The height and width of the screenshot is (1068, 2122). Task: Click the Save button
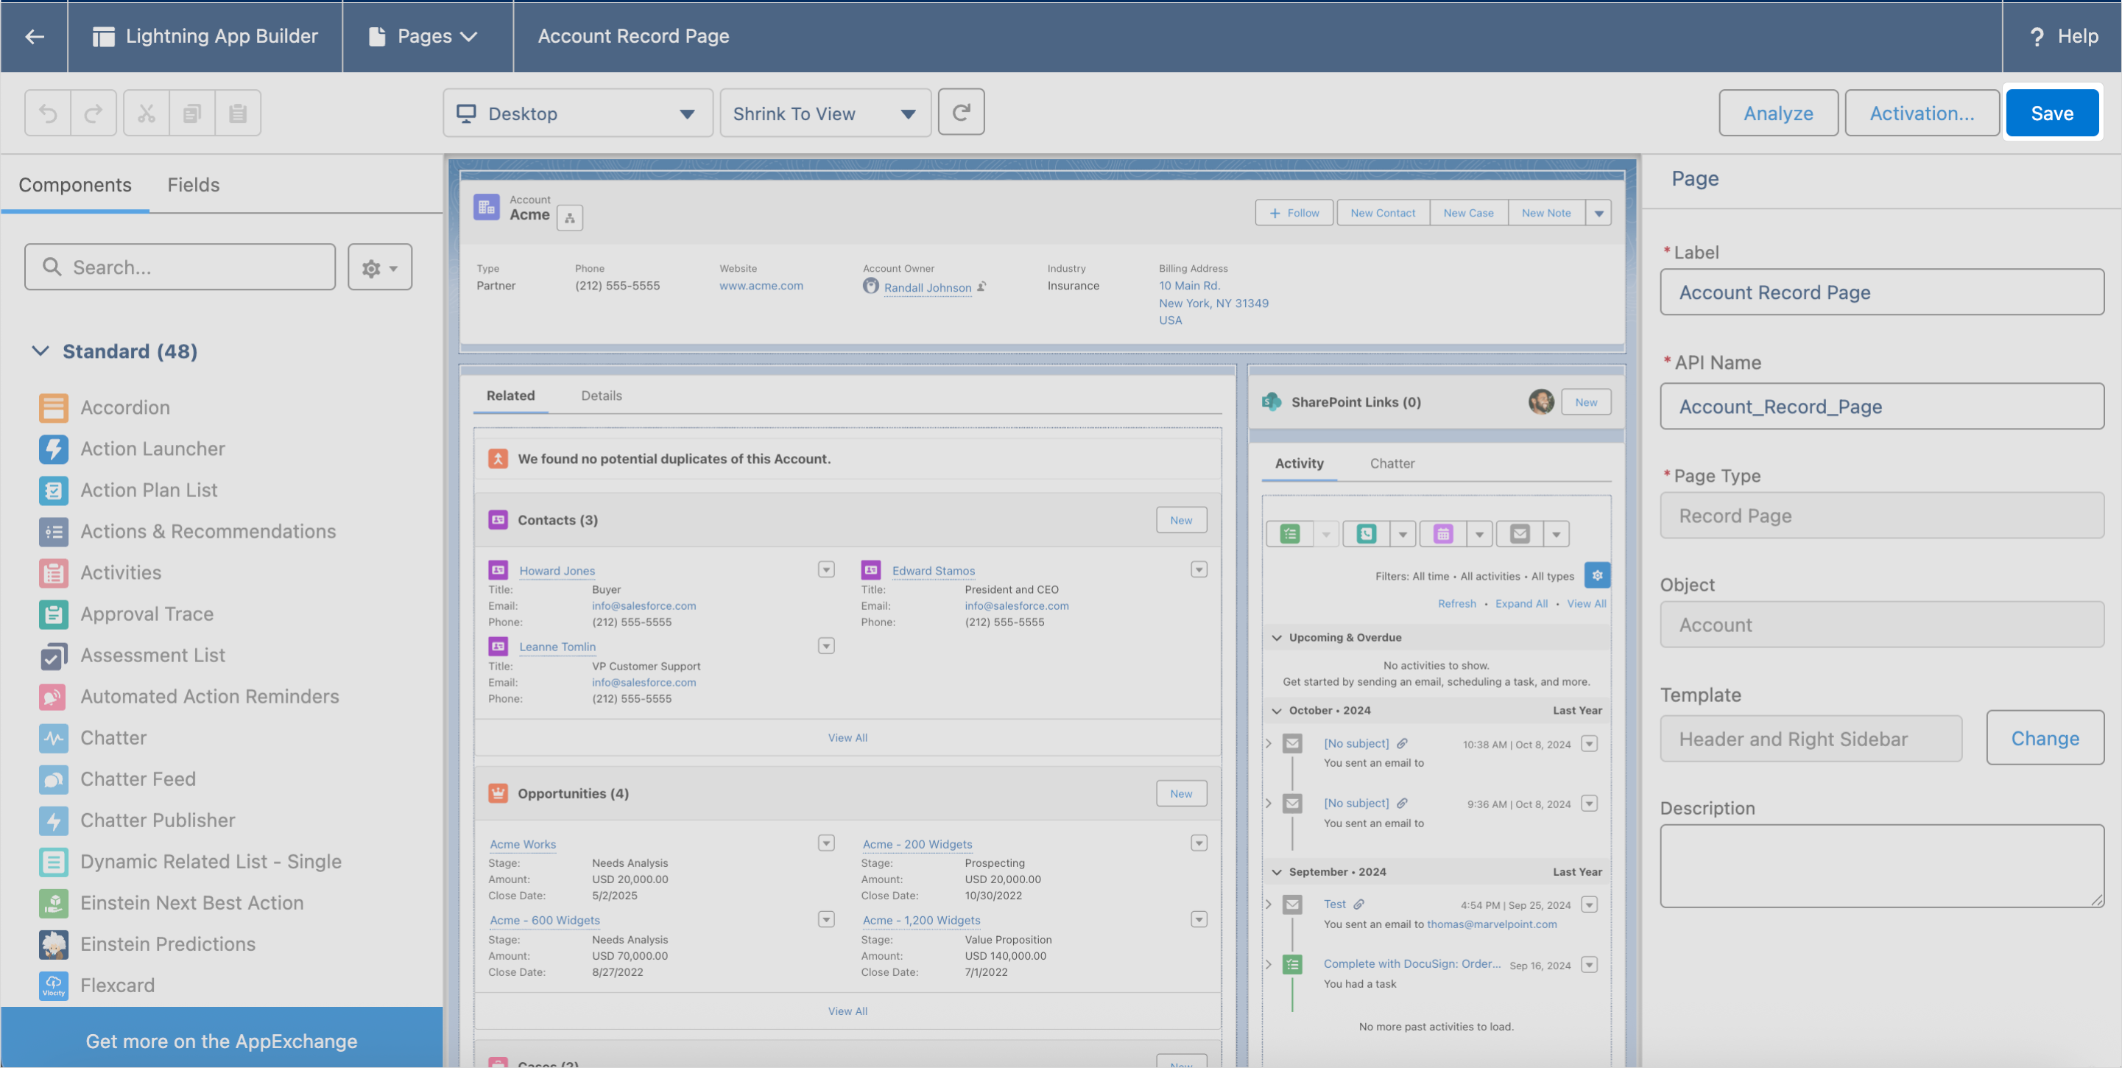[2051, 113]
